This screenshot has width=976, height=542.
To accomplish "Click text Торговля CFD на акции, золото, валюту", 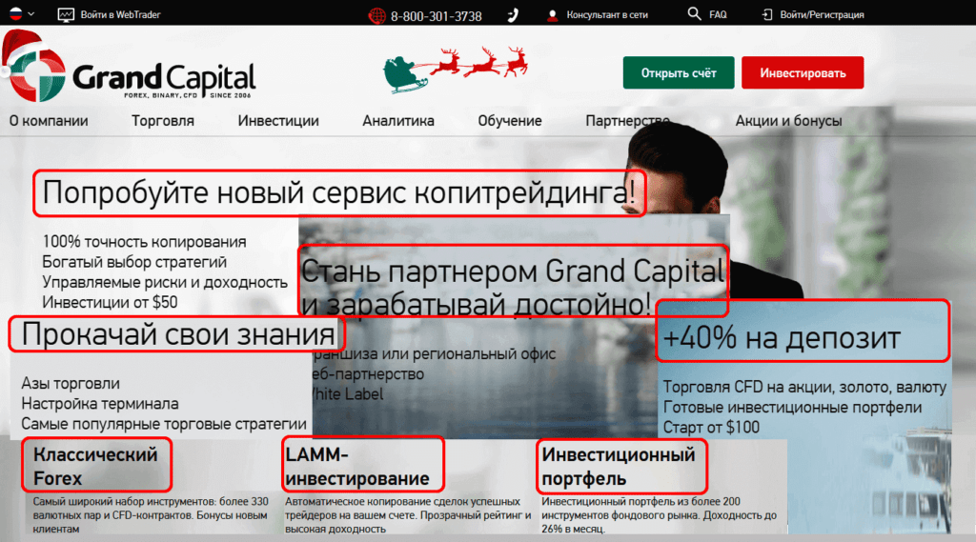I will pos(804,387).
